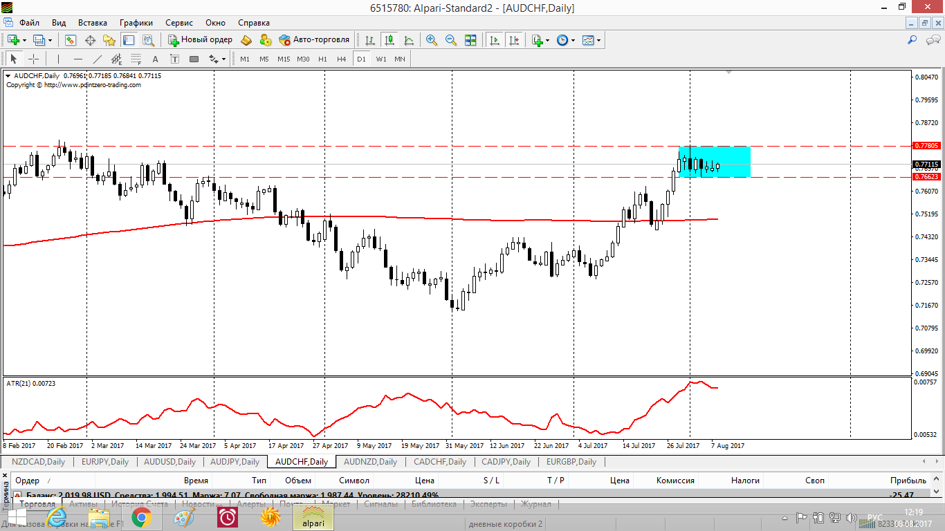Viewport: 945px width, 531px height.
Task: Select the text label tool
Action: point(174,59)
